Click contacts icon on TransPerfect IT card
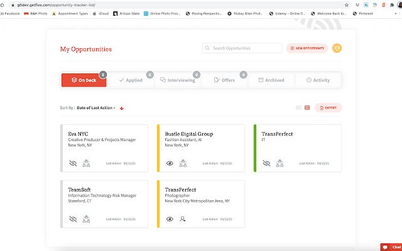 click(x=280, y=163)
